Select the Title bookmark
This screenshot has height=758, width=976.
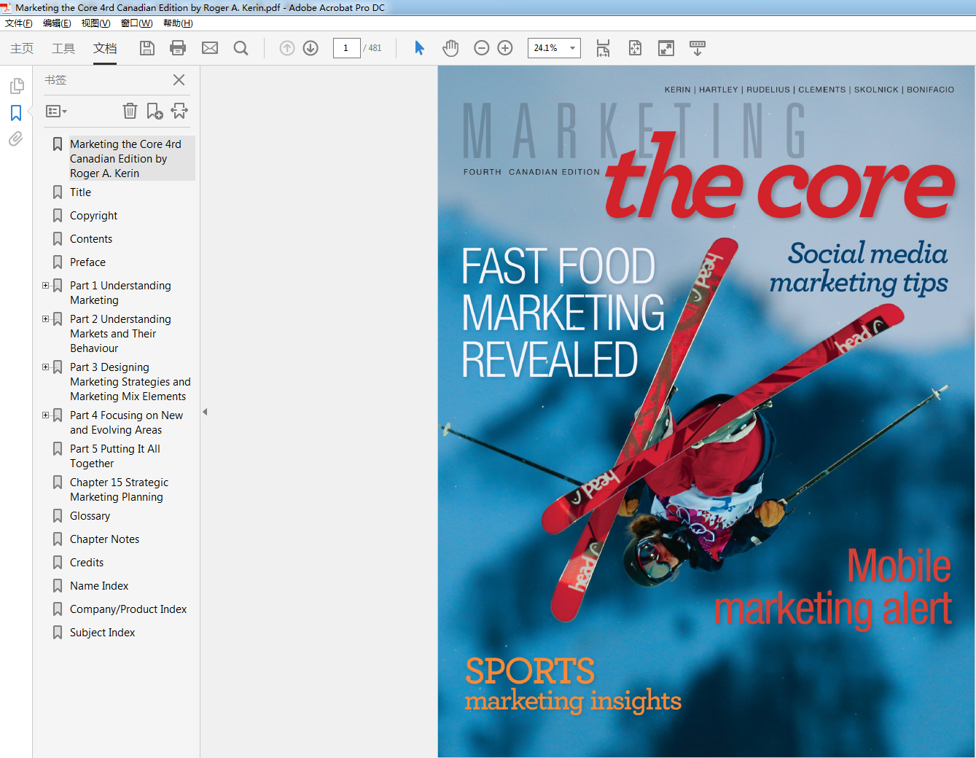pyautogui.click(x=80, y=192)
